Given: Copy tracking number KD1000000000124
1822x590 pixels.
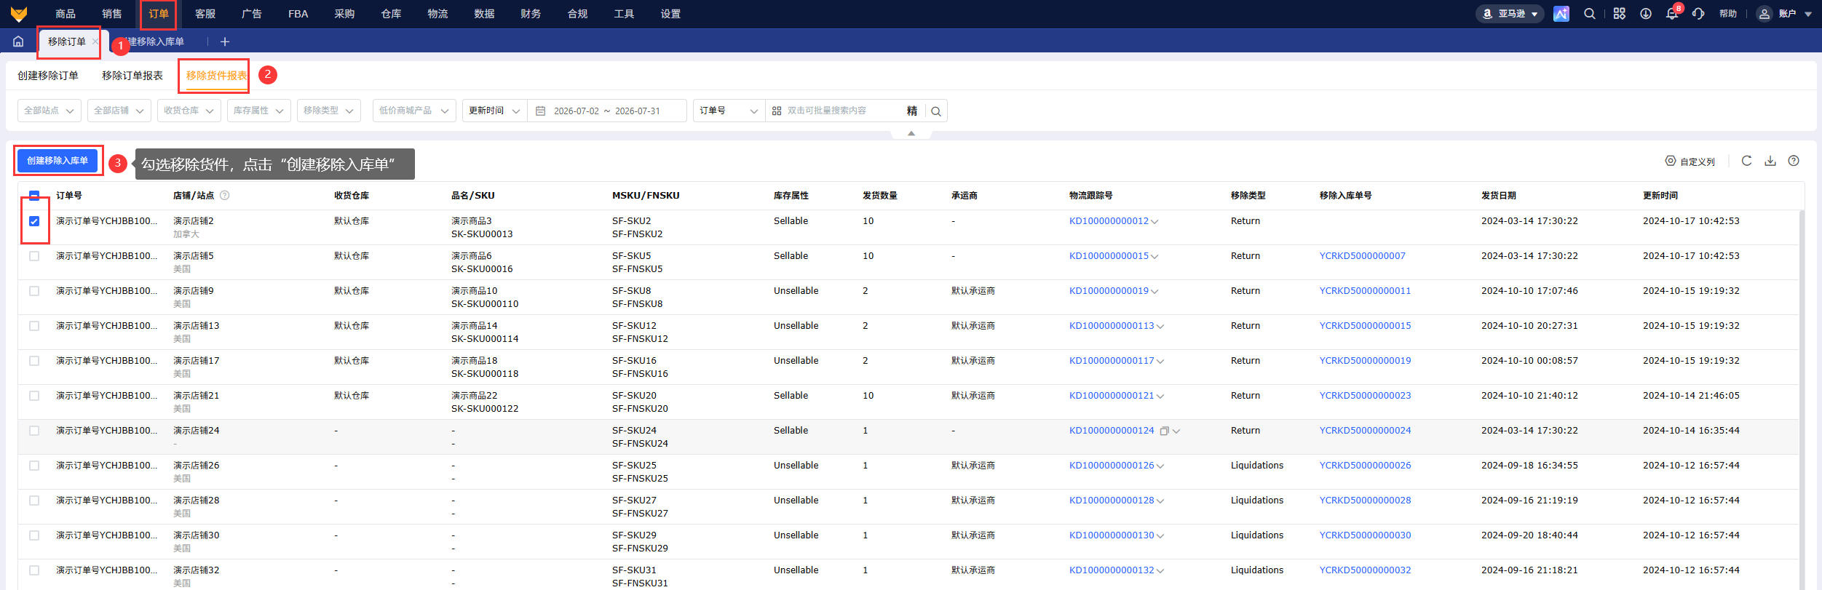Looking at the screenshot, I should point(1164,431).
